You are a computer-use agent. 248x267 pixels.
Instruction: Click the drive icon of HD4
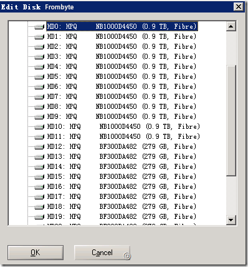[39, 66]
